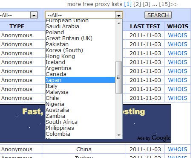Click the TYPE column header

(x=17, y=26)
